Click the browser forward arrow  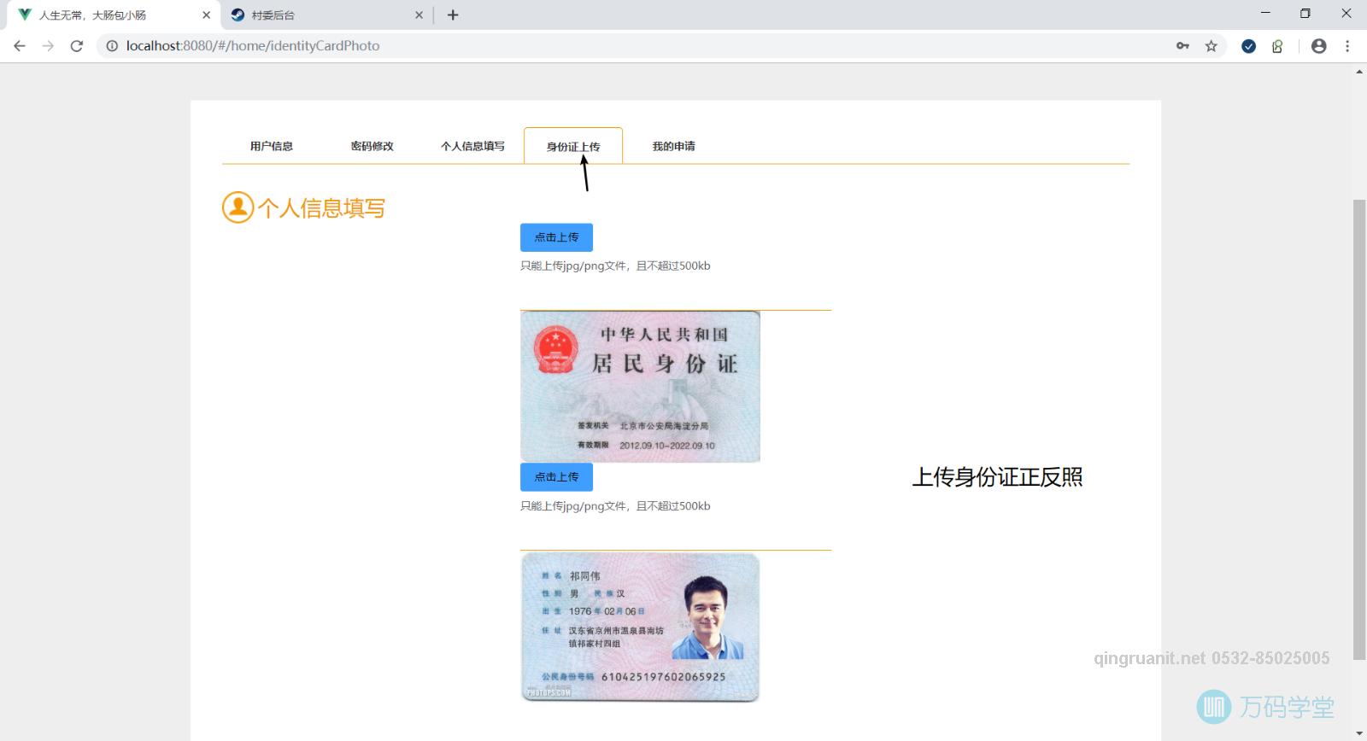(48, 46)
